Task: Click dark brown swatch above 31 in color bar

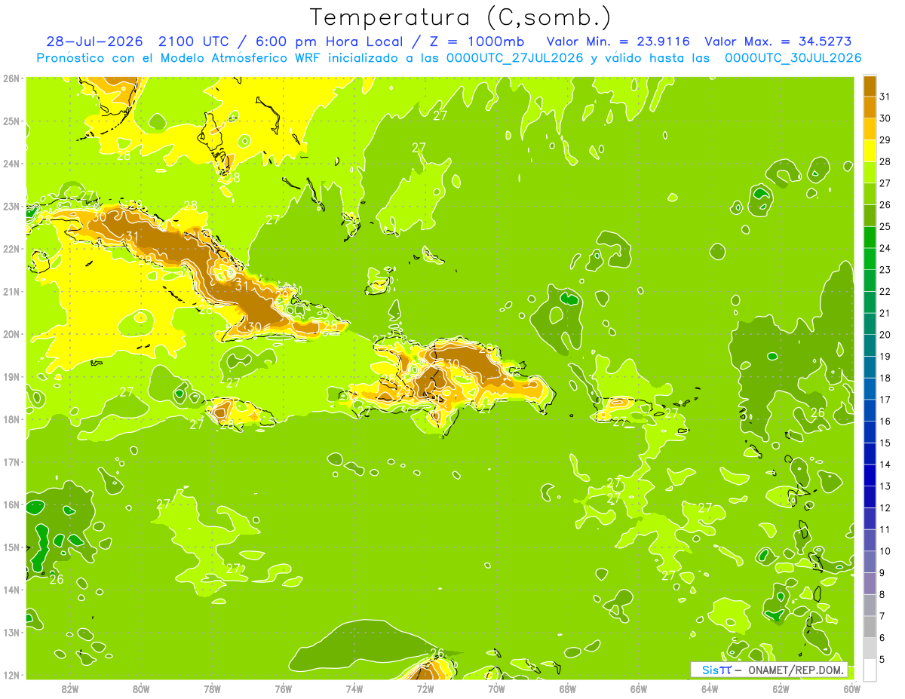Action: click(870, 86)
